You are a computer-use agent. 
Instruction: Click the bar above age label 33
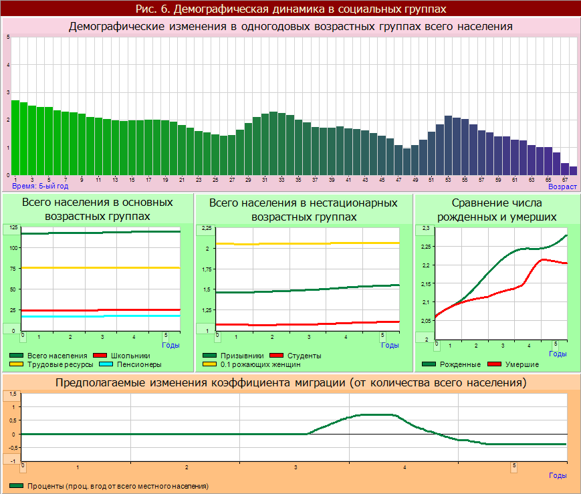[x=281, y=144]
